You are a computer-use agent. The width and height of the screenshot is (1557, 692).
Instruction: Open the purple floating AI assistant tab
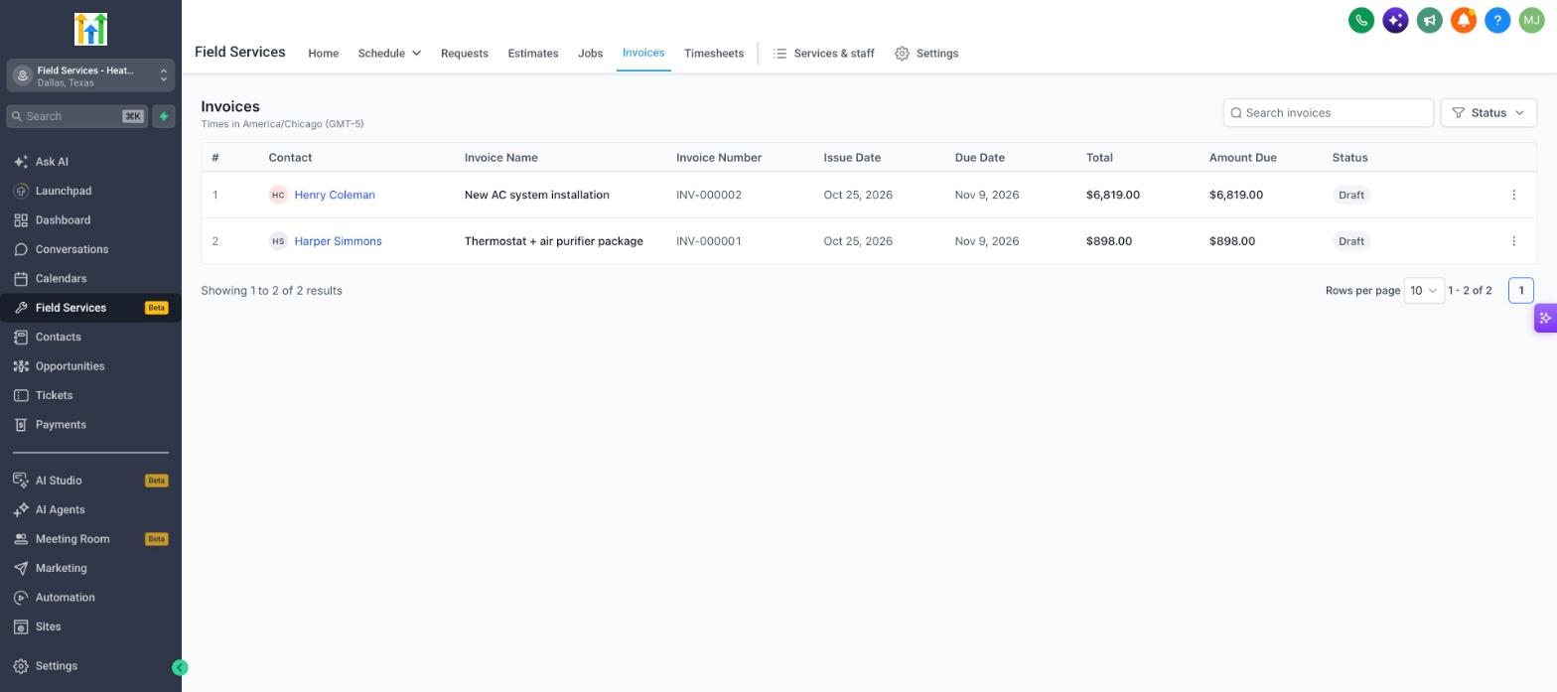click(x=1545, y=319)
